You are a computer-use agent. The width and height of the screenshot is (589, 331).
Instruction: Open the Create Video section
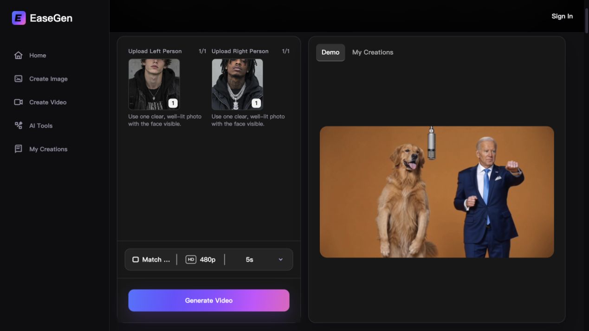click(40, 102)
